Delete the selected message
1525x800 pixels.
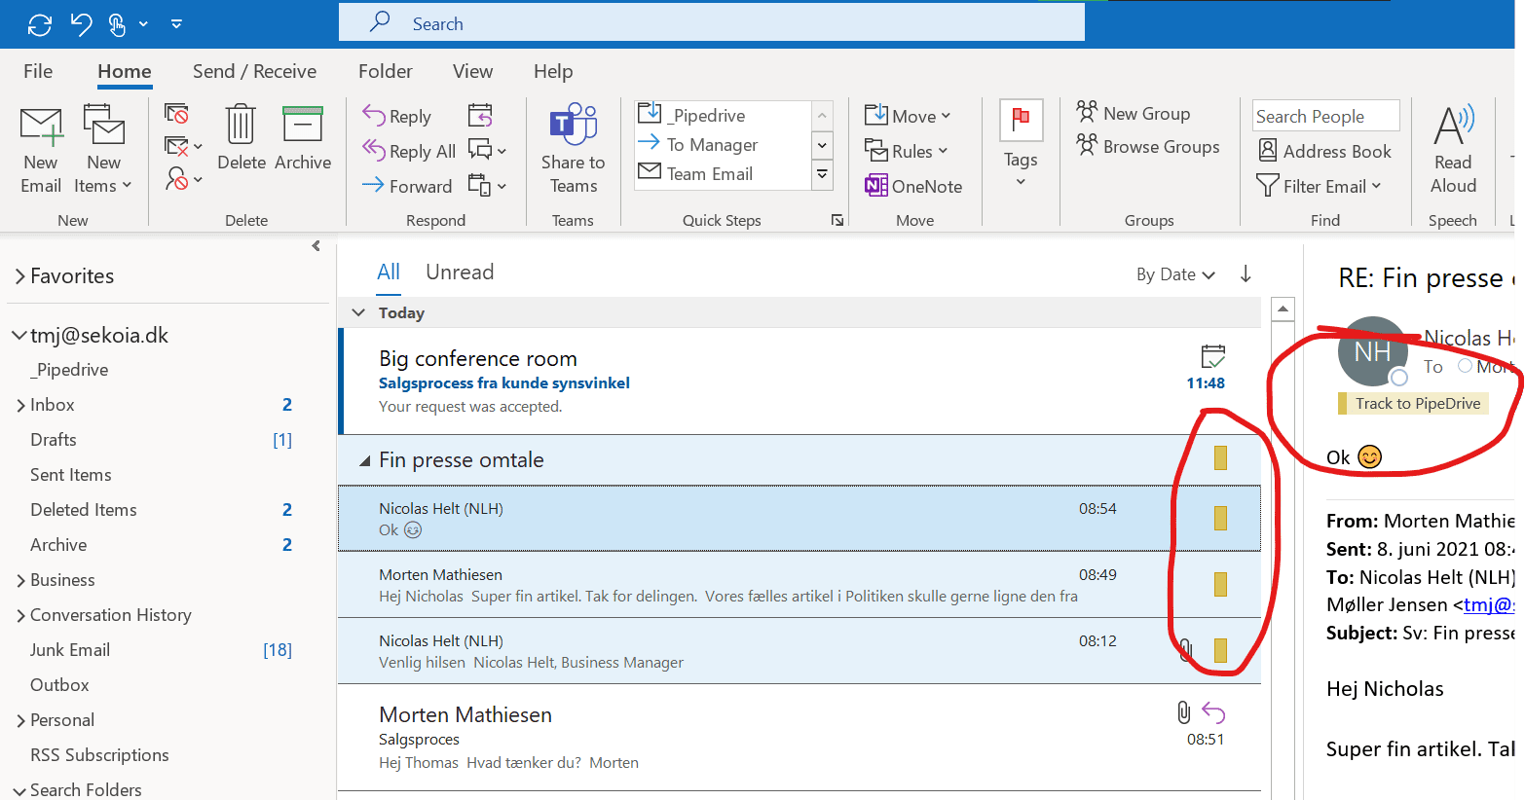pos(242,138)
